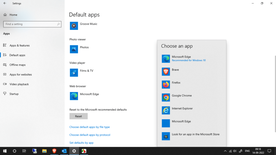Screen dimensions: 276x155
Task: Select the Brave browser icon in popup
Action: (166, 72)
